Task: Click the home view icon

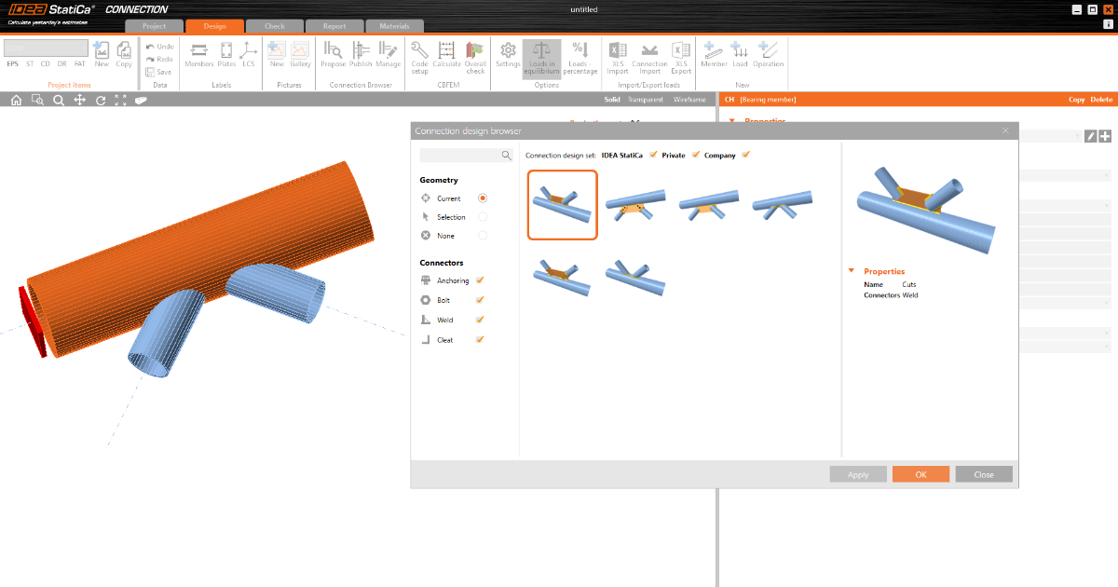Action: pos(16,101)
